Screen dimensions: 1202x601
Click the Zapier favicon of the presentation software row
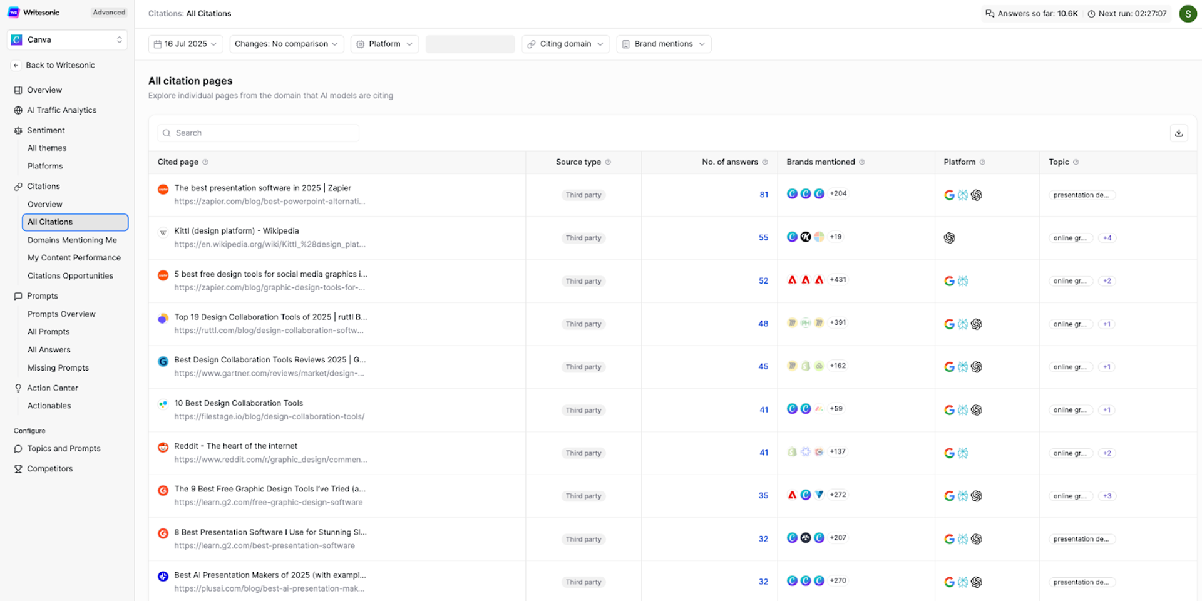(163, 189)
